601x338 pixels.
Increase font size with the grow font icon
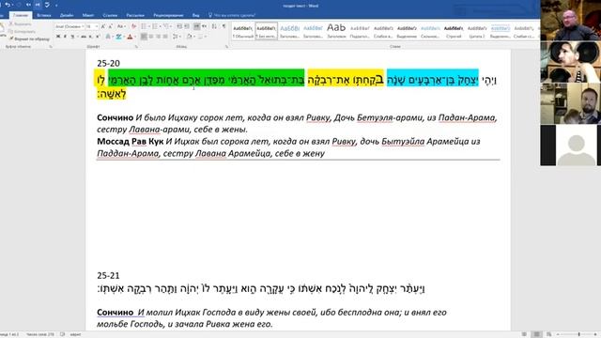point(102,26)
